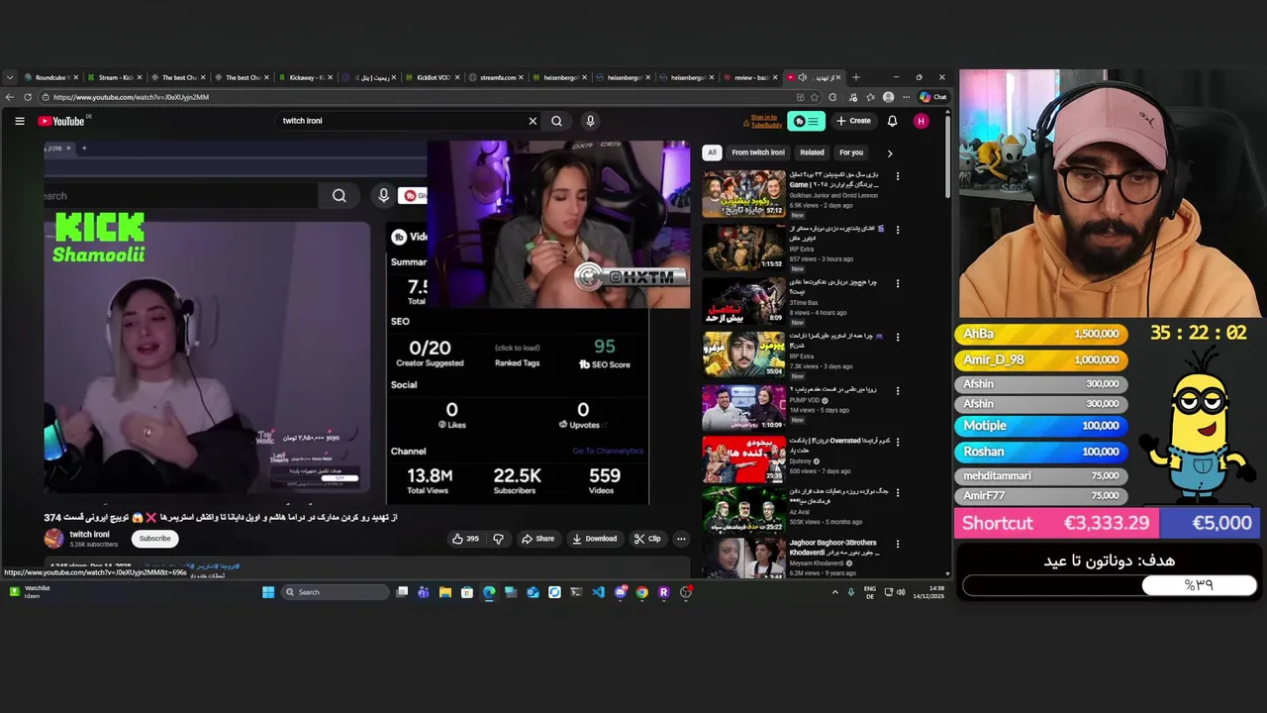Screen dimensions: 1267x713
Task: Open the YouTube Create button
Action: click(853, 121)
